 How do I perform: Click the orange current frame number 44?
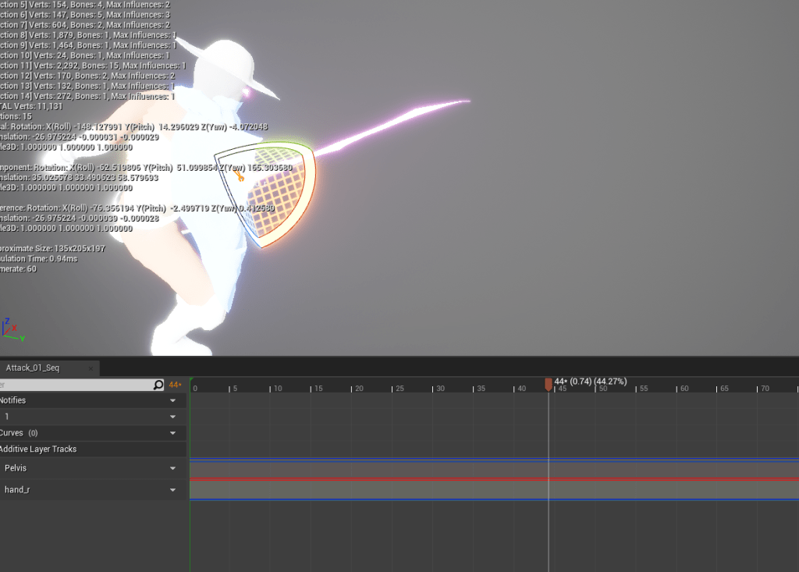click(x=175, y=385)
